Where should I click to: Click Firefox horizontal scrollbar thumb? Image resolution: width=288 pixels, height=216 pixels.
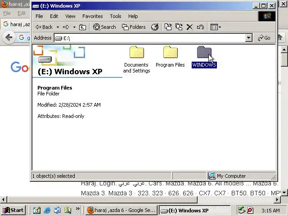tap(102, 199)
